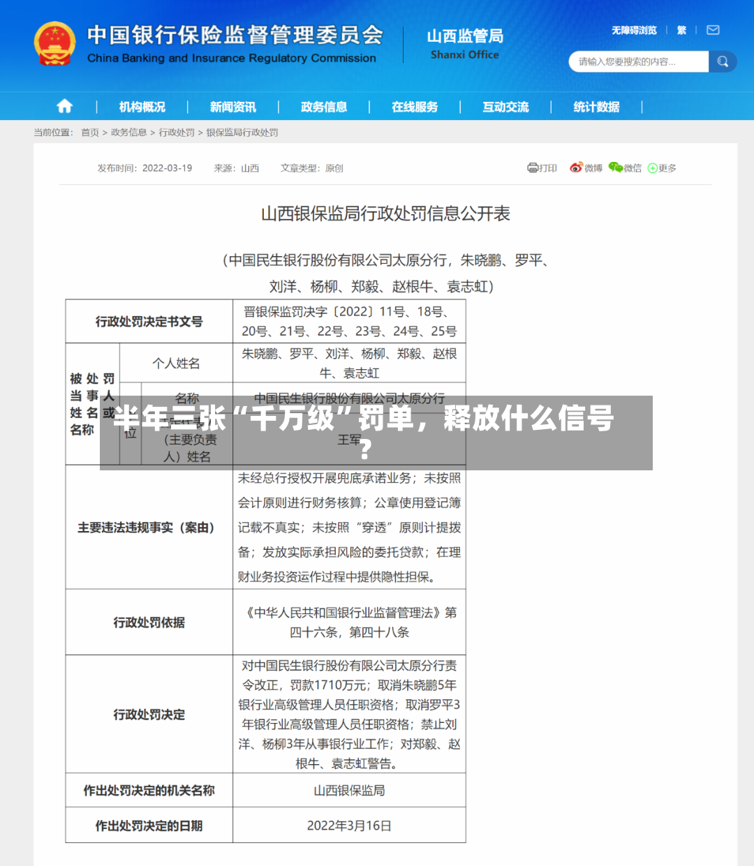Click the 文章类型: 原创 text
Image resolution: width=754 pixels, height=866 pixels.
311,167
